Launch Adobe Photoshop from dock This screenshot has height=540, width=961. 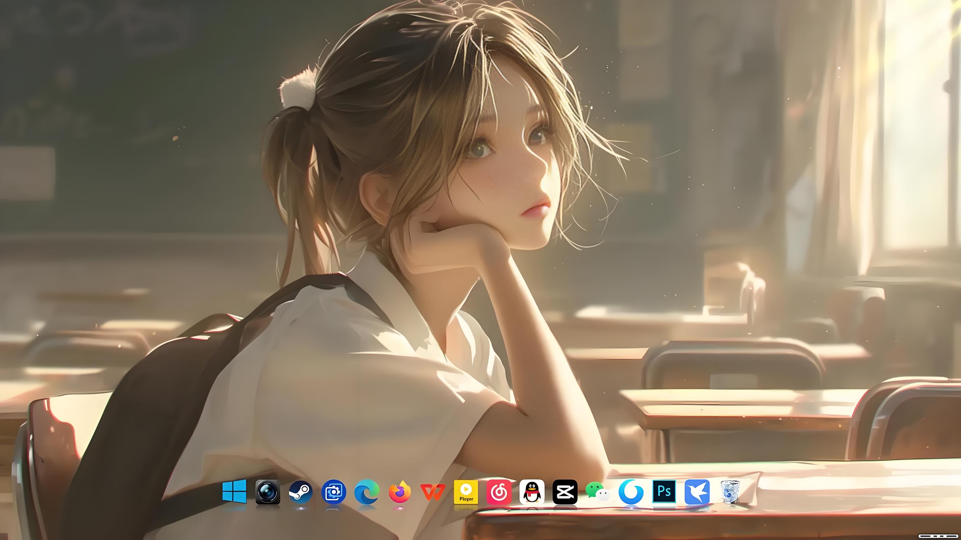(664, 491)
